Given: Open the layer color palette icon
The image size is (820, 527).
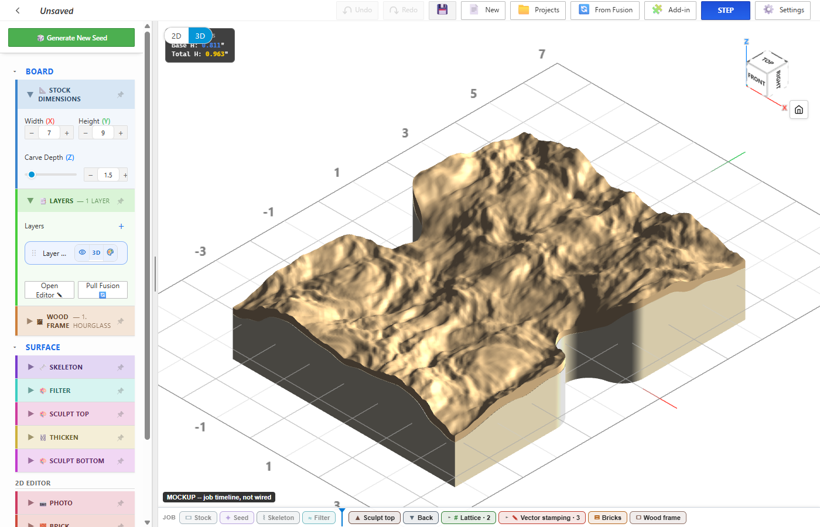Looking at the screenshot, I should 110,252.
